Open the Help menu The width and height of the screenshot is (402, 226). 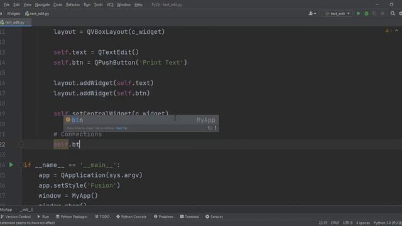coord(138,4)
